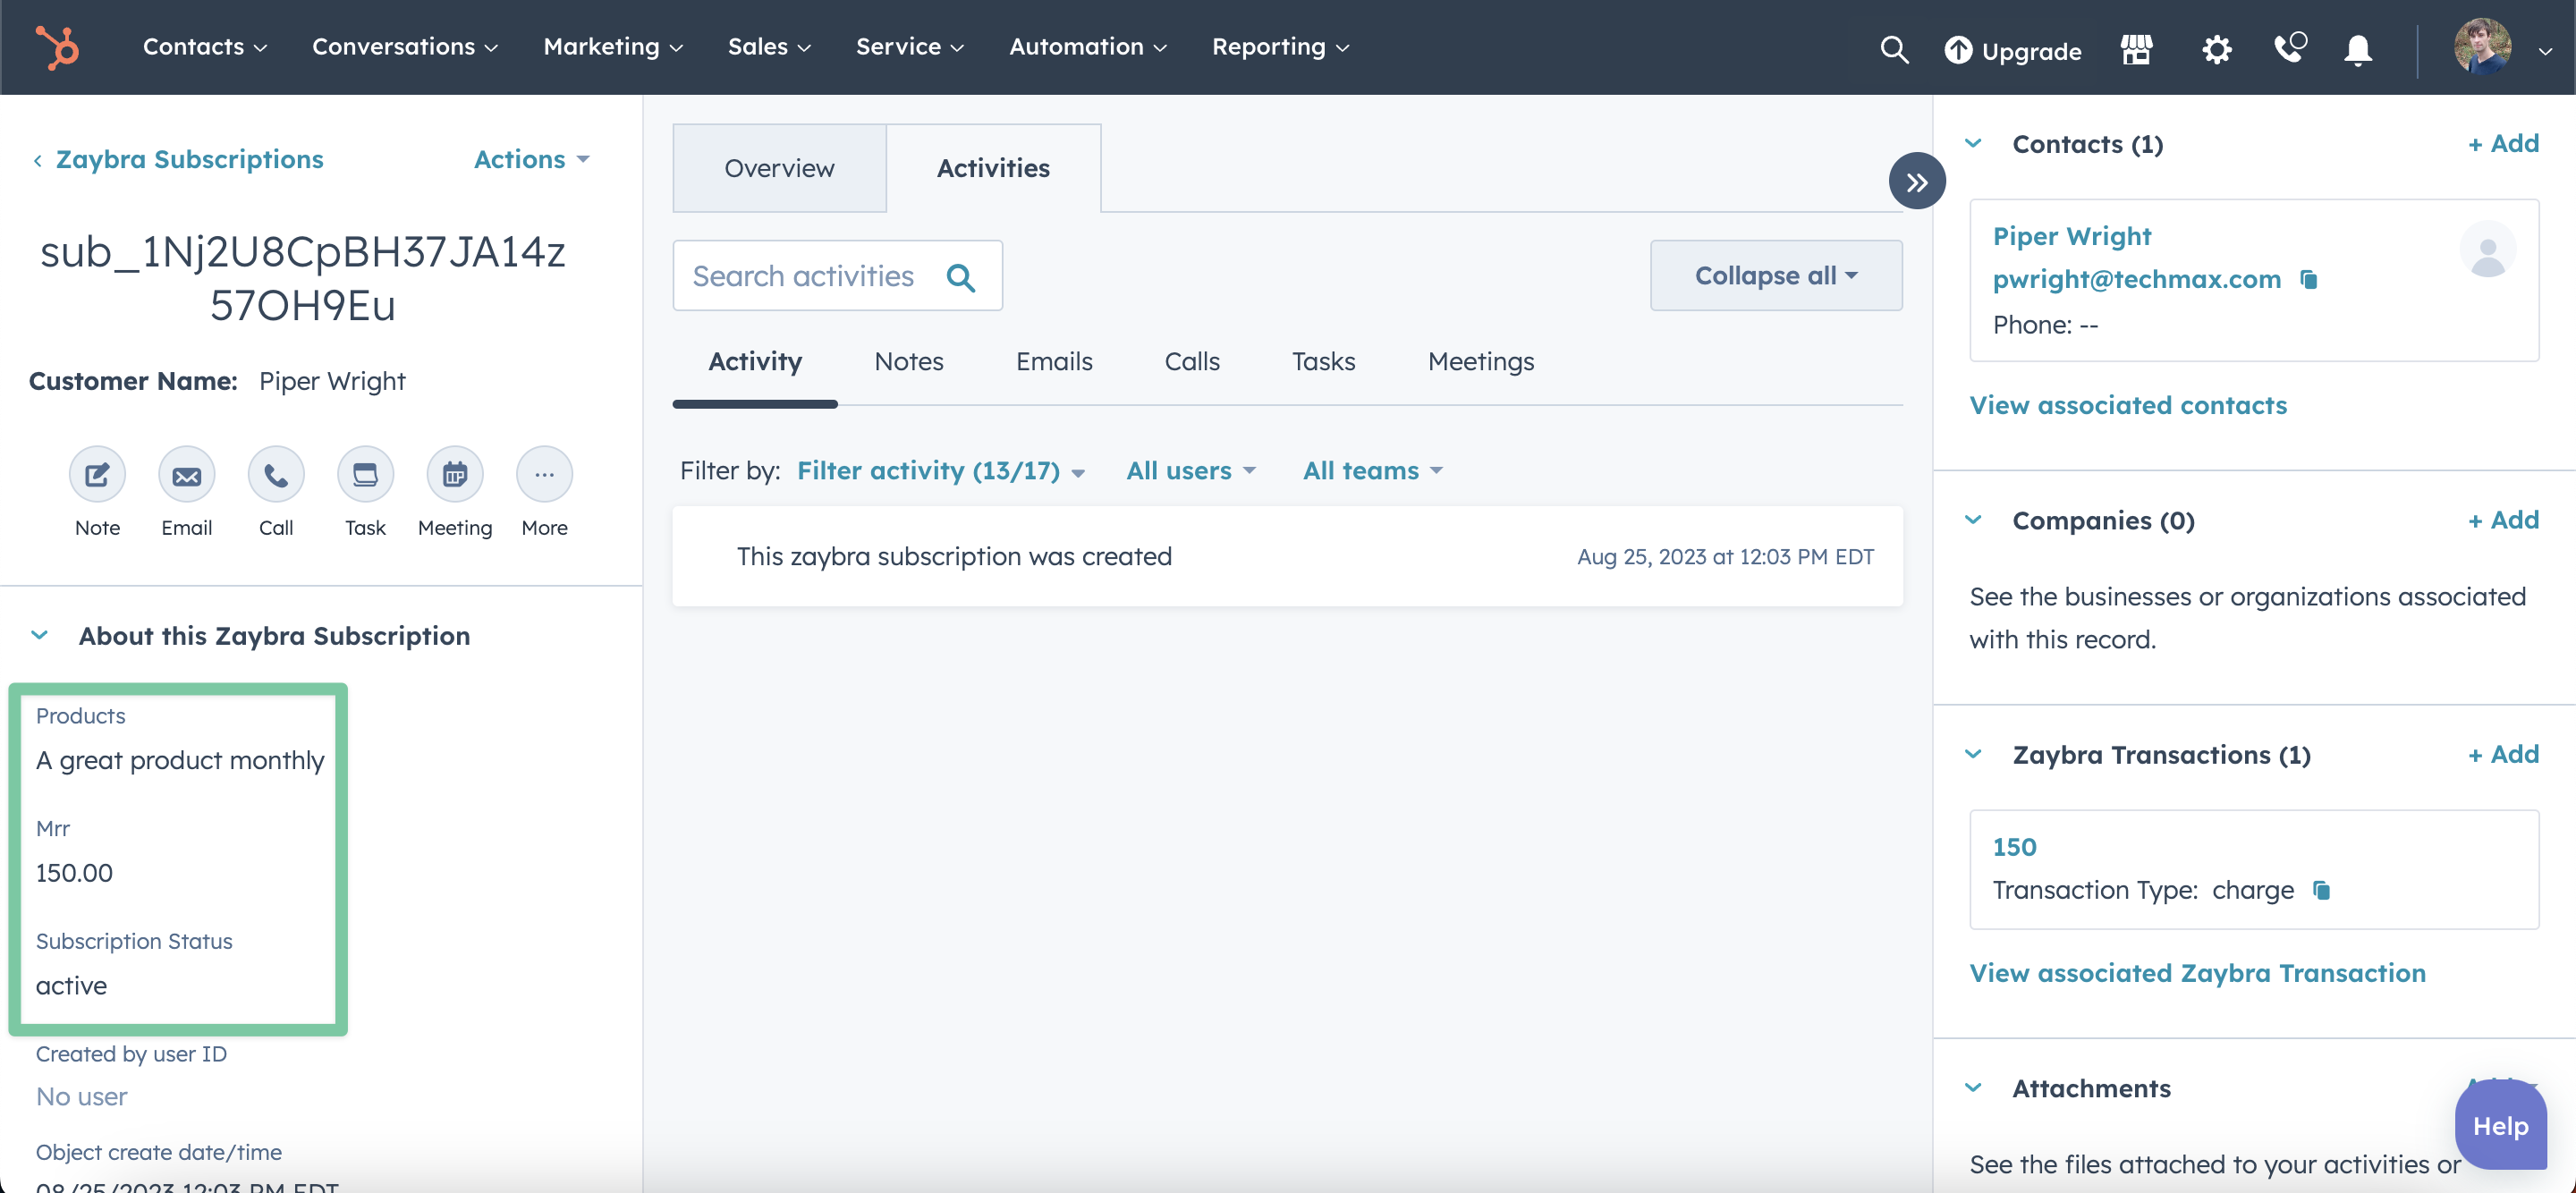Viewport: 2576px width, 1193px height.
Task: Collapse the Zaybra Transactions (1) section
Action: coord(1973,755)
